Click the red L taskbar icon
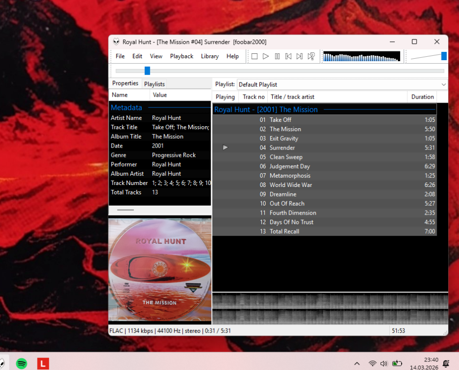This screenshot has height=370, width=459. click(x=43, y=364)
